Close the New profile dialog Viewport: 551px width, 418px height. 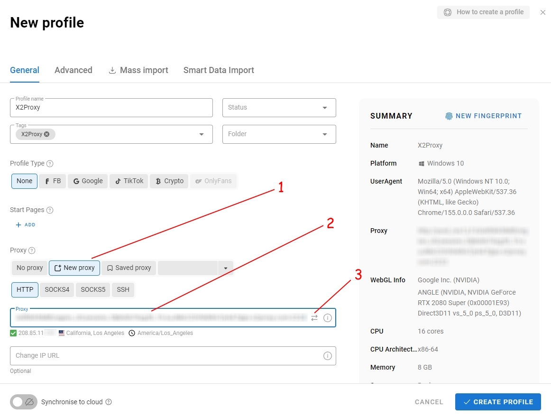543,12
